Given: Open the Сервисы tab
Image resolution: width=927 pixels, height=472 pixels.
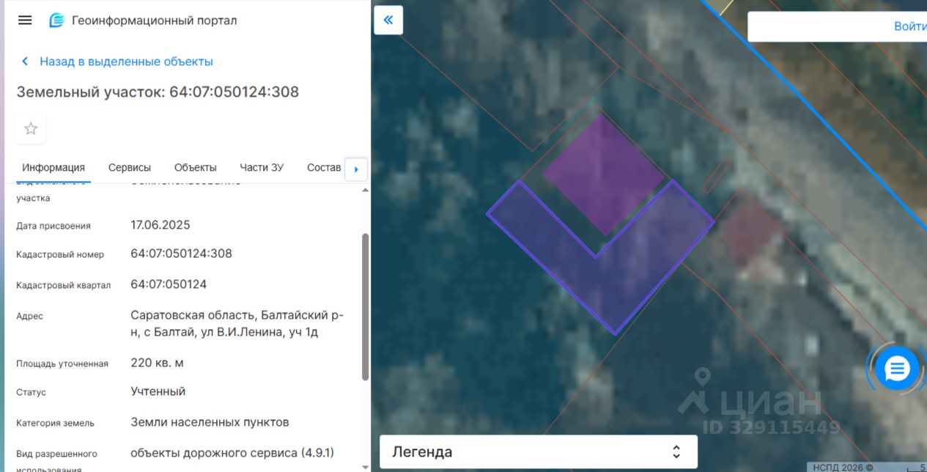Looking at the screenshot, I should click(130, 167).
